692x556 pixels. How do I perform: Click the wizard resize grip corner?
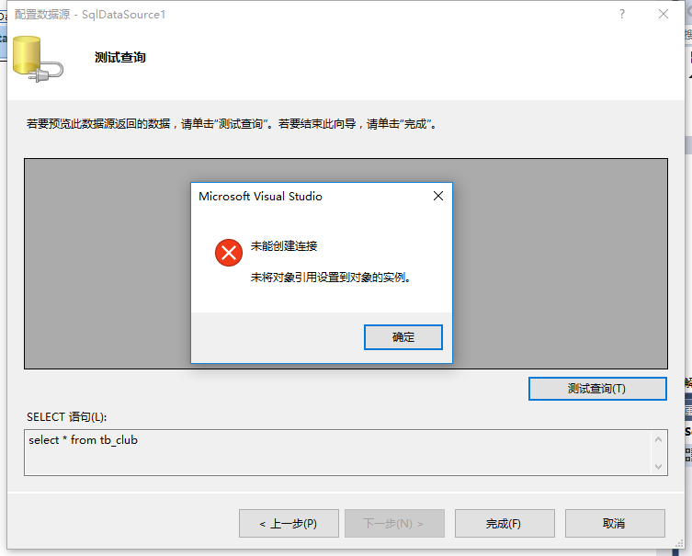pyautogui.click(x=679, y=544)
